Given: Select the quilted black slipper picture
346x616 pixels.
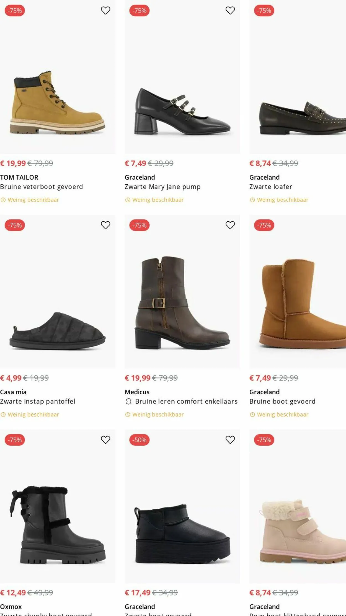Looking at the screenshot, I should click(x=58, y=331).
